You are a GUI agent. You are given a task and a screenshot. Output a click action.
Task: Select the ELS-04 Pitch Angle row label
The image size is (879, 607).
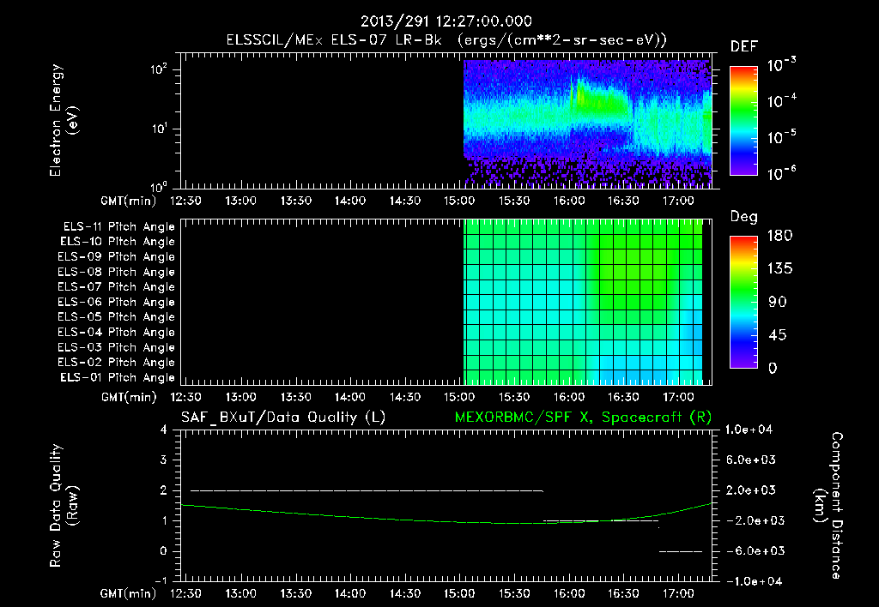[x=117, y=332]
